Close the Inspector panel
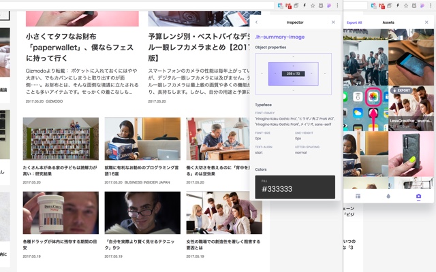436x272 pixels. (333, 22)
